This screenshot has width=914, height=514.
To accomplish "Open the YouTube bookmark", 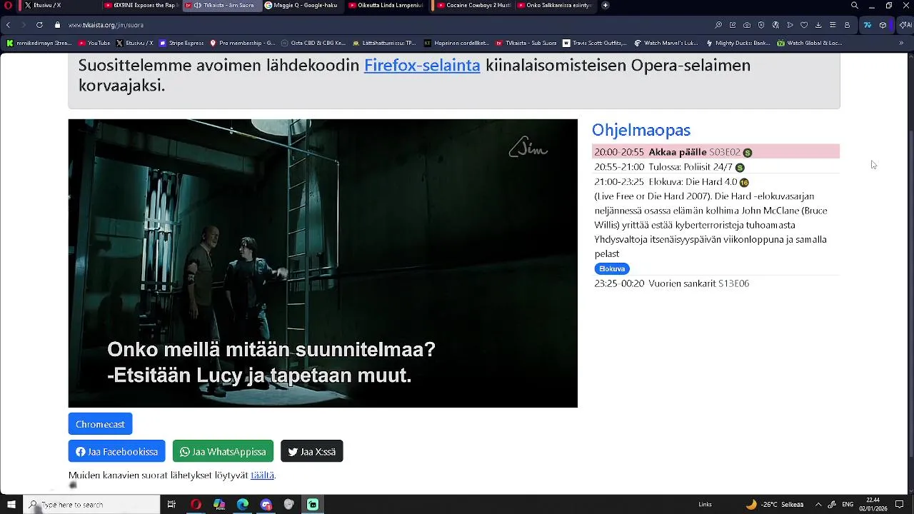I will [x=94, y=43].
